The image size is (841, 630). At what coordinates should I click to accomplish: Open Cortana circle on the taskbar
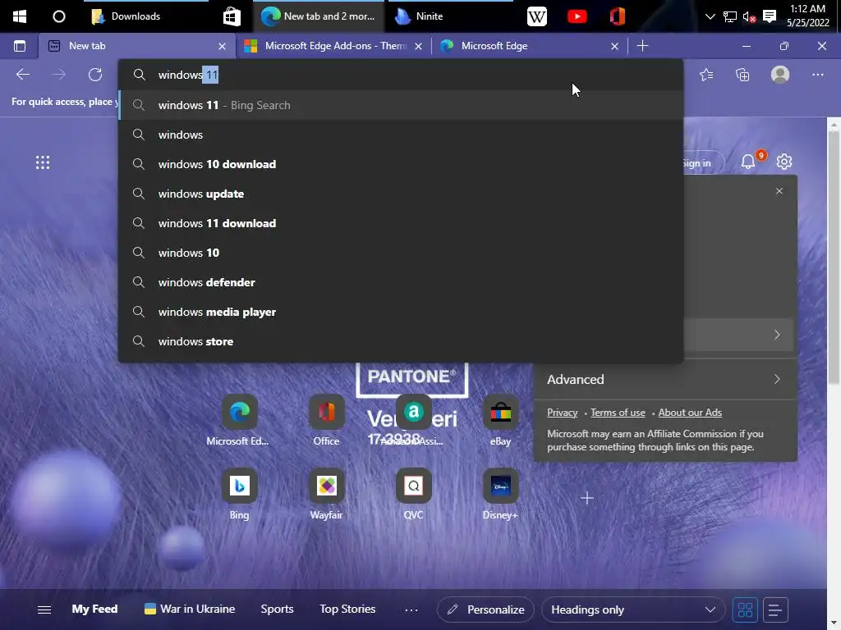(59, 16)
